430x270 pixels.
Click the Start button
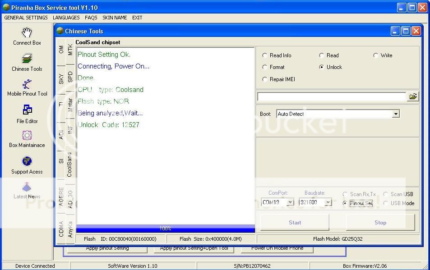coord(295,222)
